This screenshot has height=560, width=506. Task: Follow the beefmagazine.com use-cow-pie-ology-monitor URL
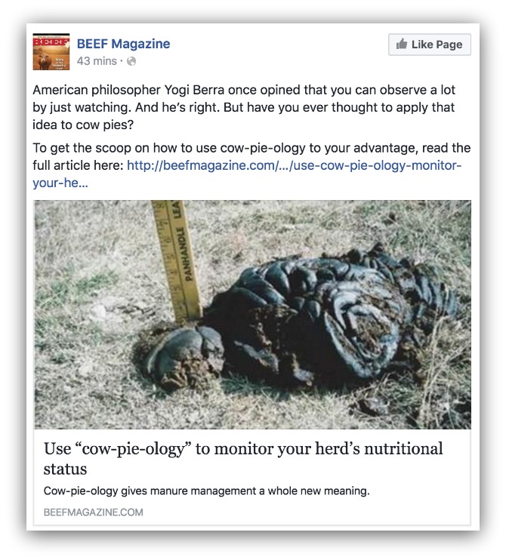294,165
